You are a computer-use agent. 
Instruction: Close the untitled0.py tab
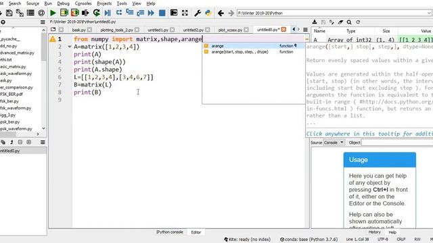click(283, 30)
